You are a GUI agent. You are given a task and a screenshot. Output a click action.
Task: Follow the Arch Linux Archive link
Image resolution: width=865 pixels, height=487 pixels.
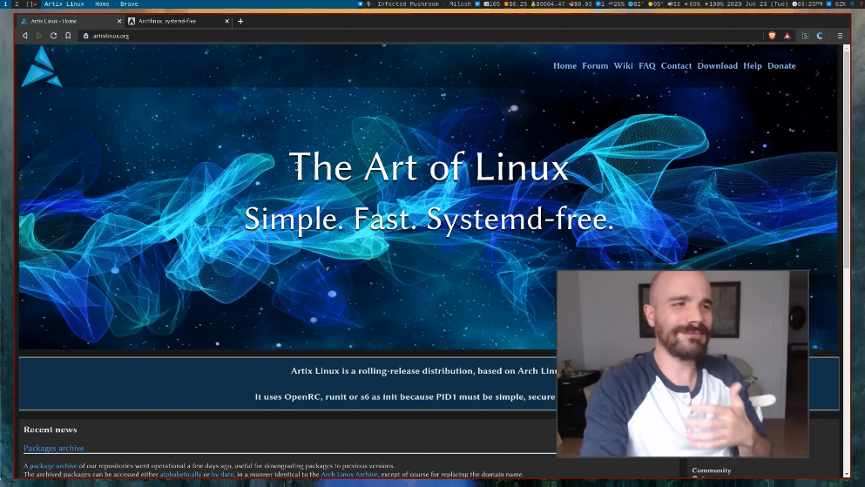(349, 474)
